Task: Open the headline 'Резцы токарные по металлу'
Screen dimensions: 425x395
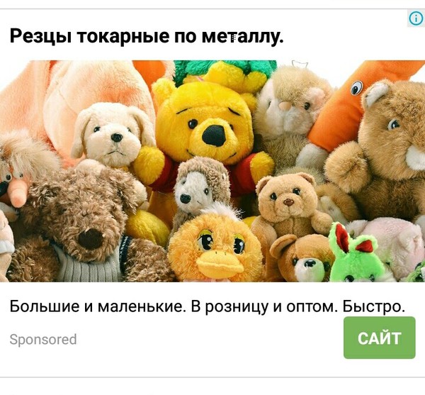Action: (x=147, y=36)
